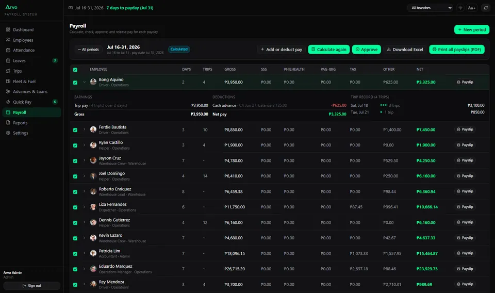The height and width of the screenshot is (293, 495).
Task: Click Patricia Lim's avatar
Action: 93,253
